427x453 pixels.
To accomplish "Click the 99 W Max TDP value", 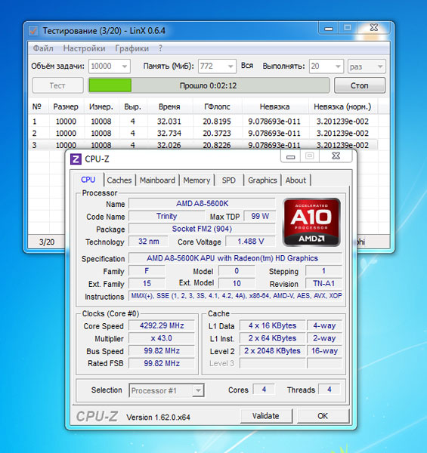I will click(x=260, y=216).
